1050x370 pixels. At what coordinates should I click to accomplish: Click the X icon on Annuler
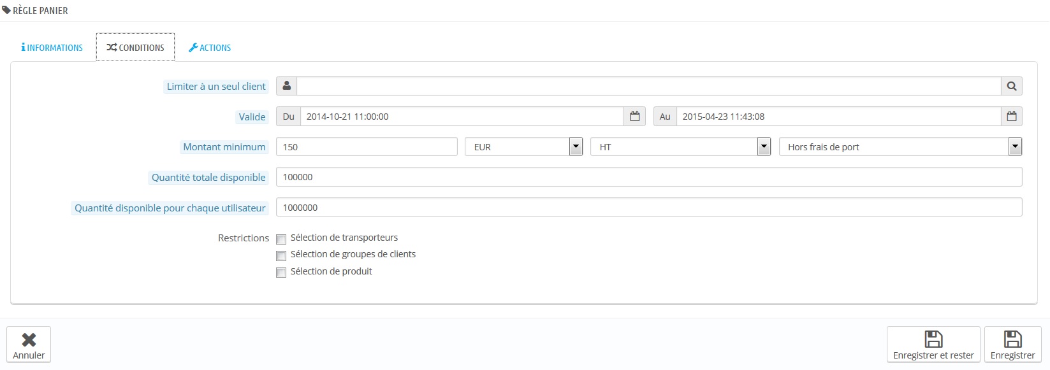29,339
